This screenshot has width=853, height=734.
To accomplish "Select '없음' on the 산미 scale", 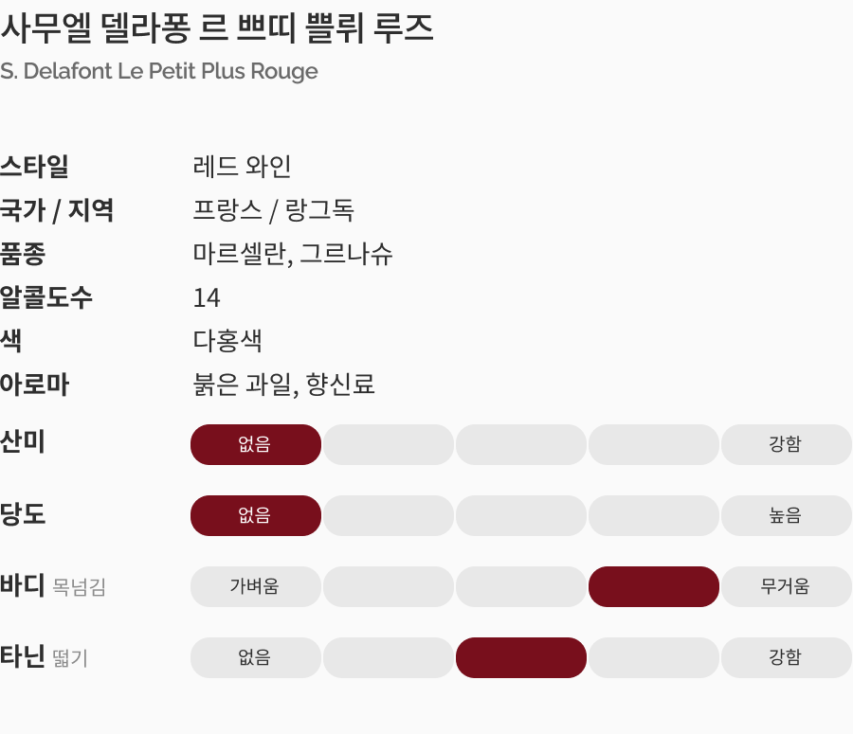I will [x=256, y=444].
